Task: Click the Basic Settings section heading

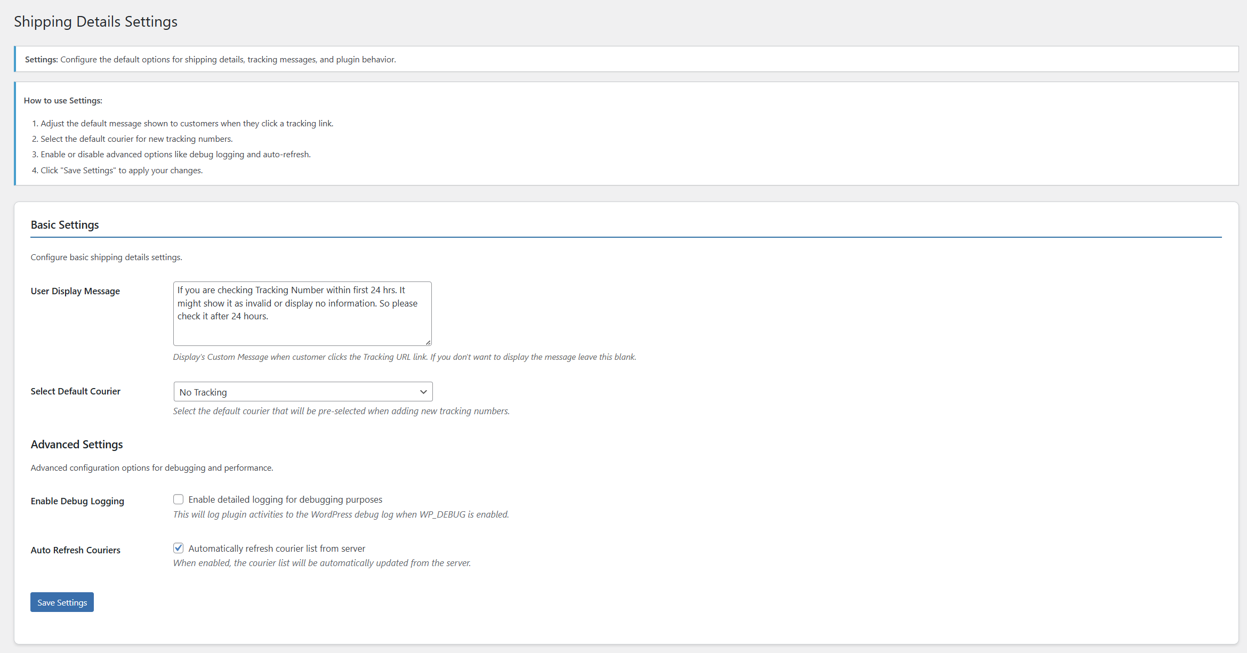Action: click(65, 225)
